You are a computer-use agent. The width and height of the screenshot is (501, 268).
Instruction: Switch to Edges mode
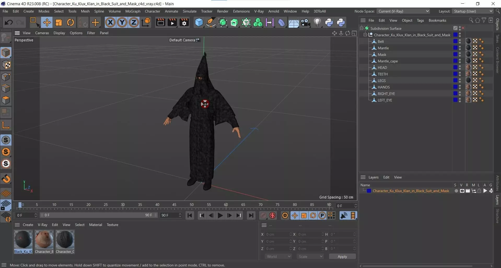click(6, 88)
